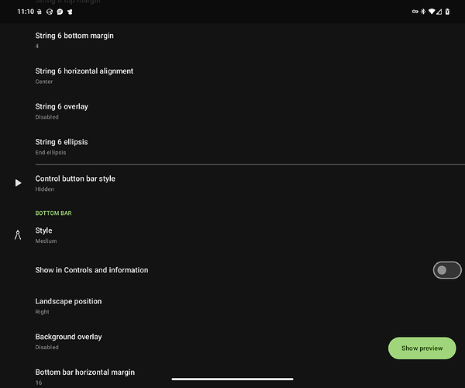Open String 6 ellipsis options
Viewport: 465px width, 388px height.
[x=232, y=147]
